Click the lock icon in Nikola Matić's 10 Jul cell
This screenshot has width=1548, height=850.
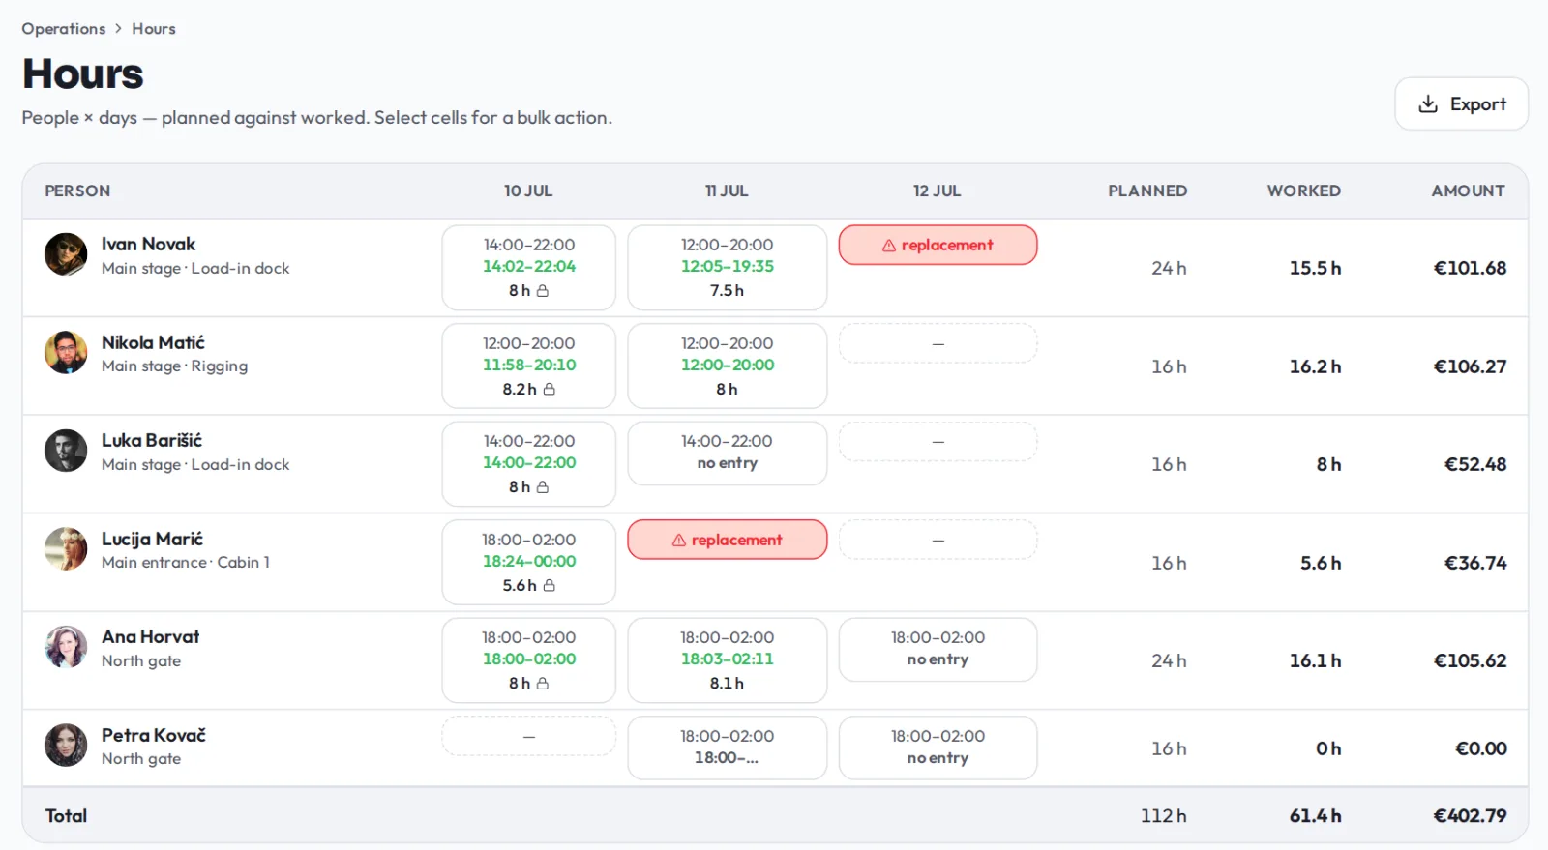click(550, 389)
